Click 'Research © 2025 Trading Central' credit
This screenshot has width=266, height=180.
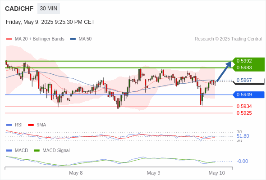228,39
